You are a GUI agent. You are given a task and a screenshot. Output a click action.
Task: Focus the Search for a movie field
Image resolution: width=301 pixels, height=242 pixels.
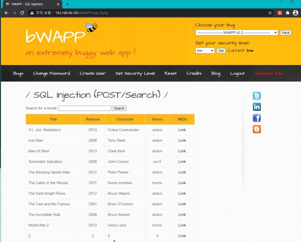85,108
